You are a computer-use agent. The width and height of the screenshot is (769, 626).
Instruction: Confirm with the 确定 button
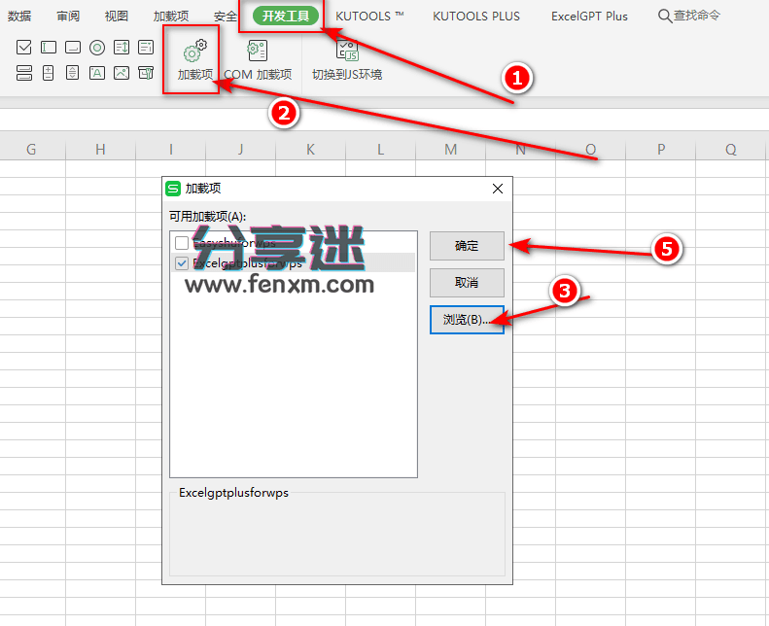click(x=467, y=246)
